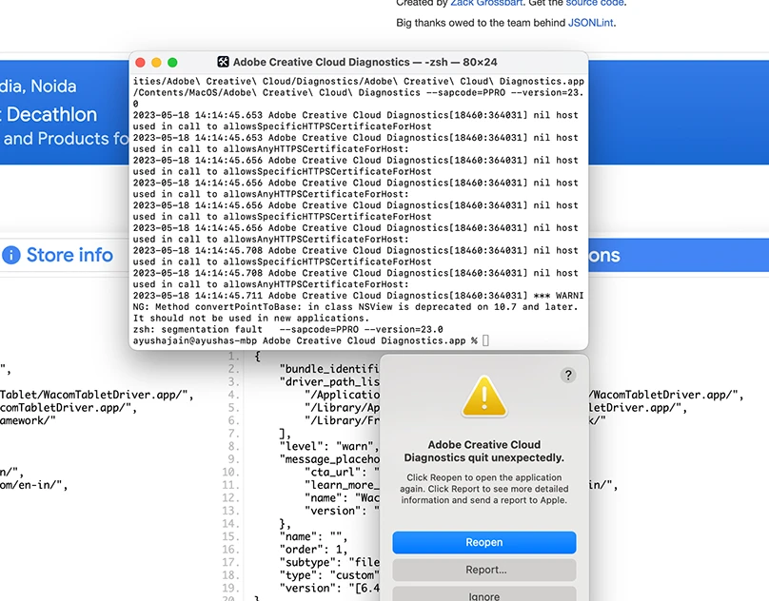769x601 pixels.
Task: Open the "source code" link
Action: (595, 3)
